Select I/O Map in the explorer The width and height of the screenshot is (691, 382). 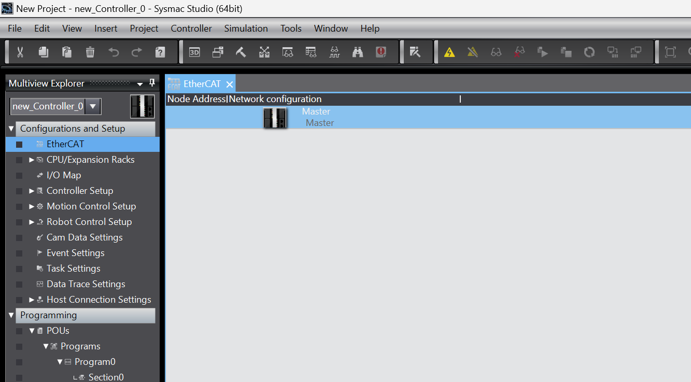(x=64, y=175)
